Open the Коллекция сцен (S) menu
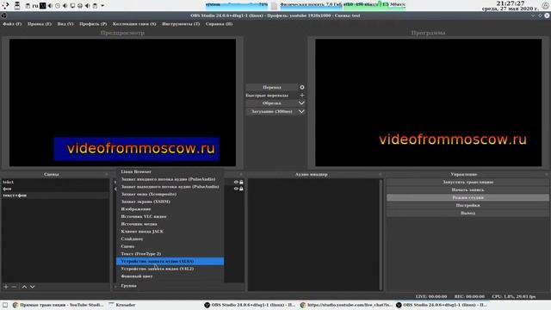Image resolution: width=551 pixels, height=310 pixels. (134, 24)
